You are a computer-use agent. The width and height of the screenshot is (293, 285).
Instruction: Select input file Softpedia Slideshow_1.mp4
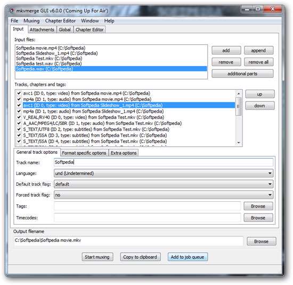[111, 53]
